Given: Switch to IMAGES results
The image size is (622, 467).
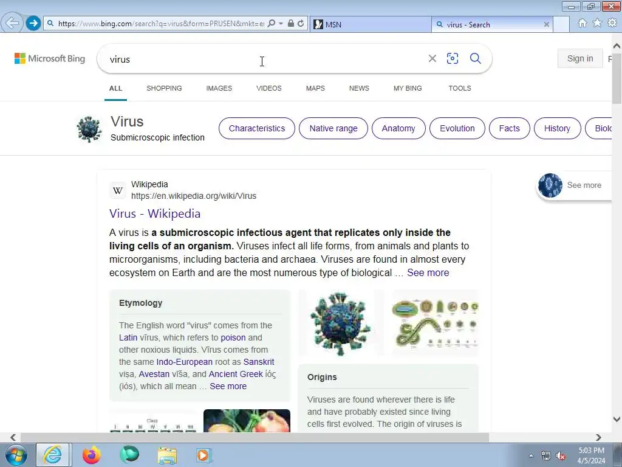Looking at the screenshot, I should pos(219,88).
